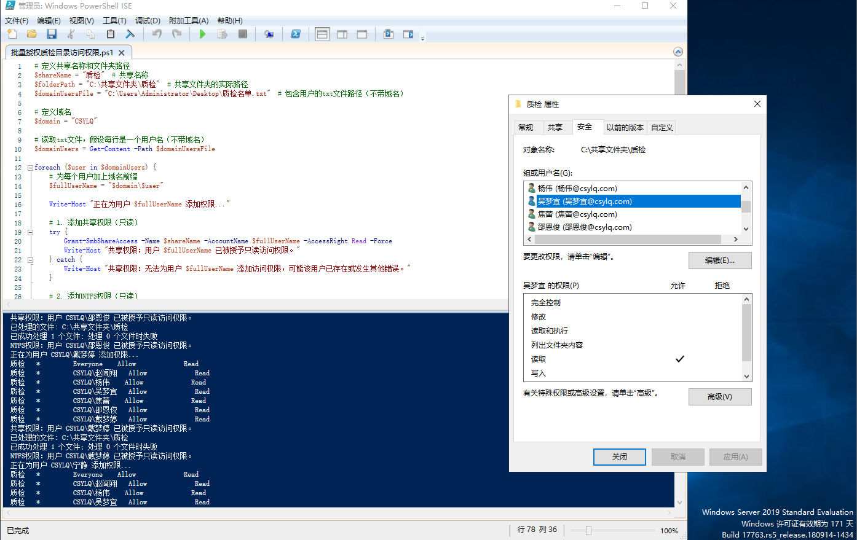The height and width of the screenshot is (540, 857).
Task: Close the 批量授权质检目录访问权限.ps1 script tab
Action: (122, 53)
